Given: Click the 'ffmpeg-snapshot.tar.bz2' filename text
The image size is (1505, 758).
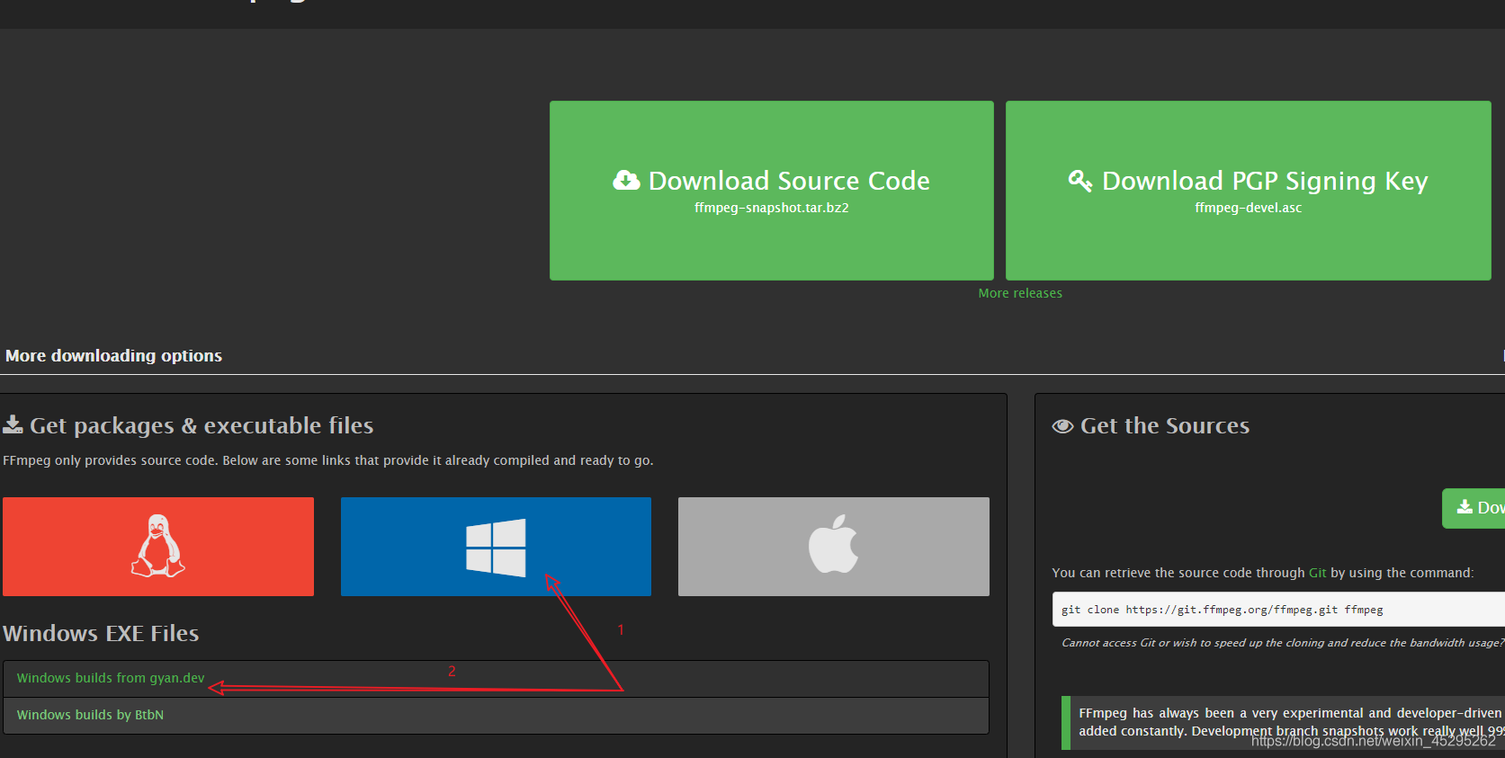Looking at the screenshot, I should (x=772, y=208).
